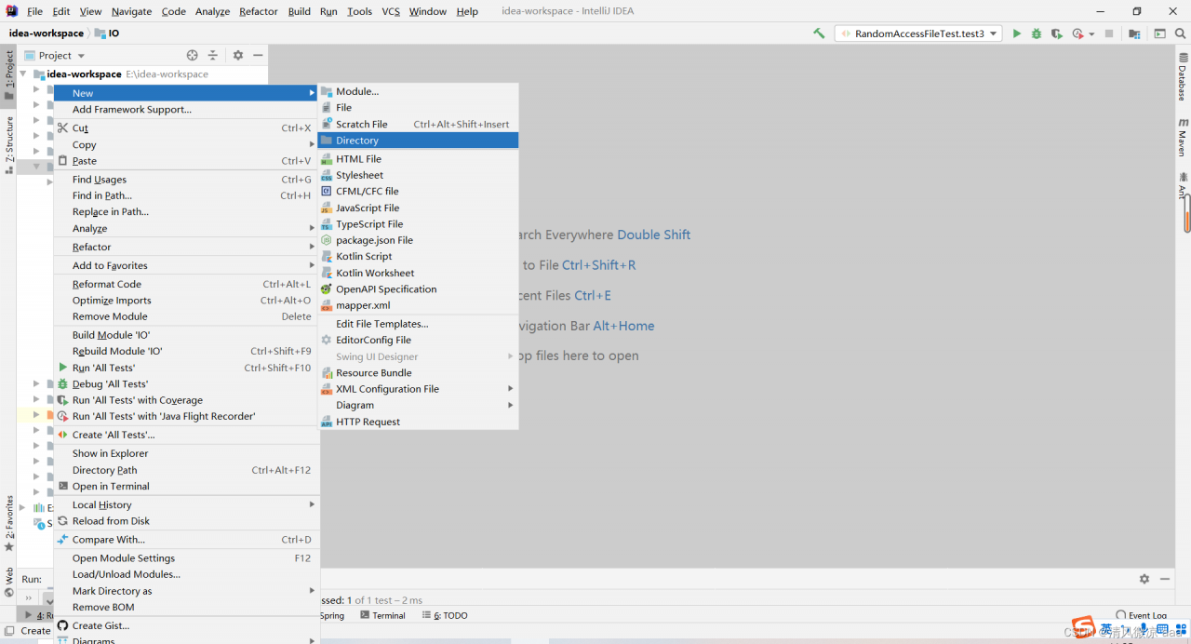This screenshot has height=644, width=1191.
Task: Click the IO breadcrumb in navigation bar
Action: [107, 34]
